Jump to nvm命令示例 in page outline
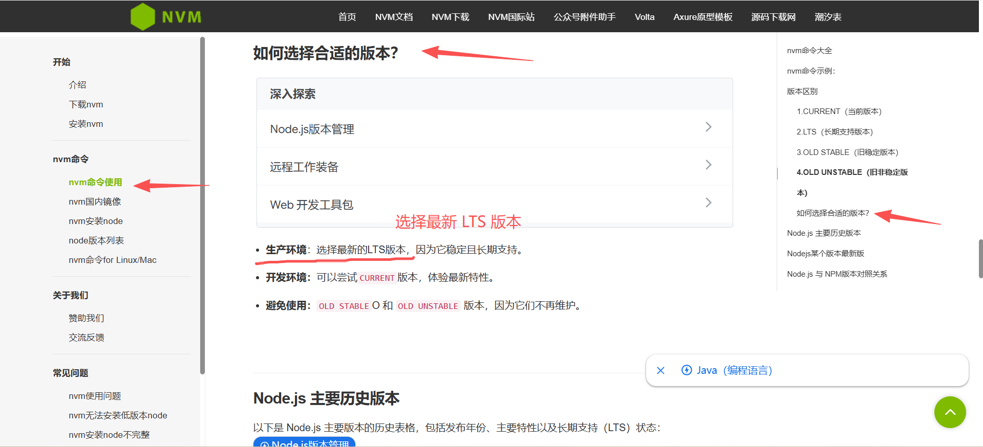983x447 pixels. (811, 71)
